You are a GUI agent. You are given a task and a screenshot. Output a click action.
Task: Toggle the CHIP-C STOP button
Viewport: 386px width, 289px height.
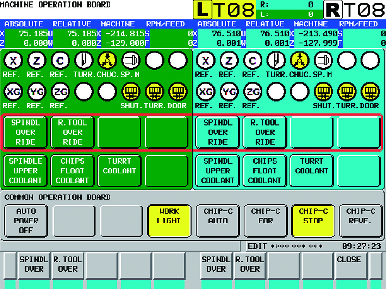click(313, 221)
